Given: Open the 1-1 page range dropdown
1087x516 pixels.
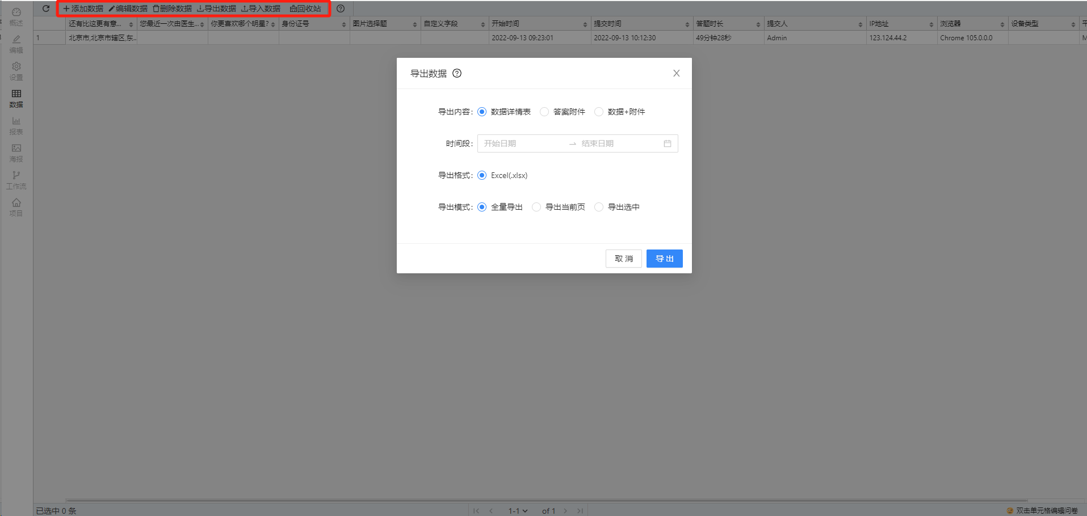Looking at the screenshot, I should coord(518,511).
